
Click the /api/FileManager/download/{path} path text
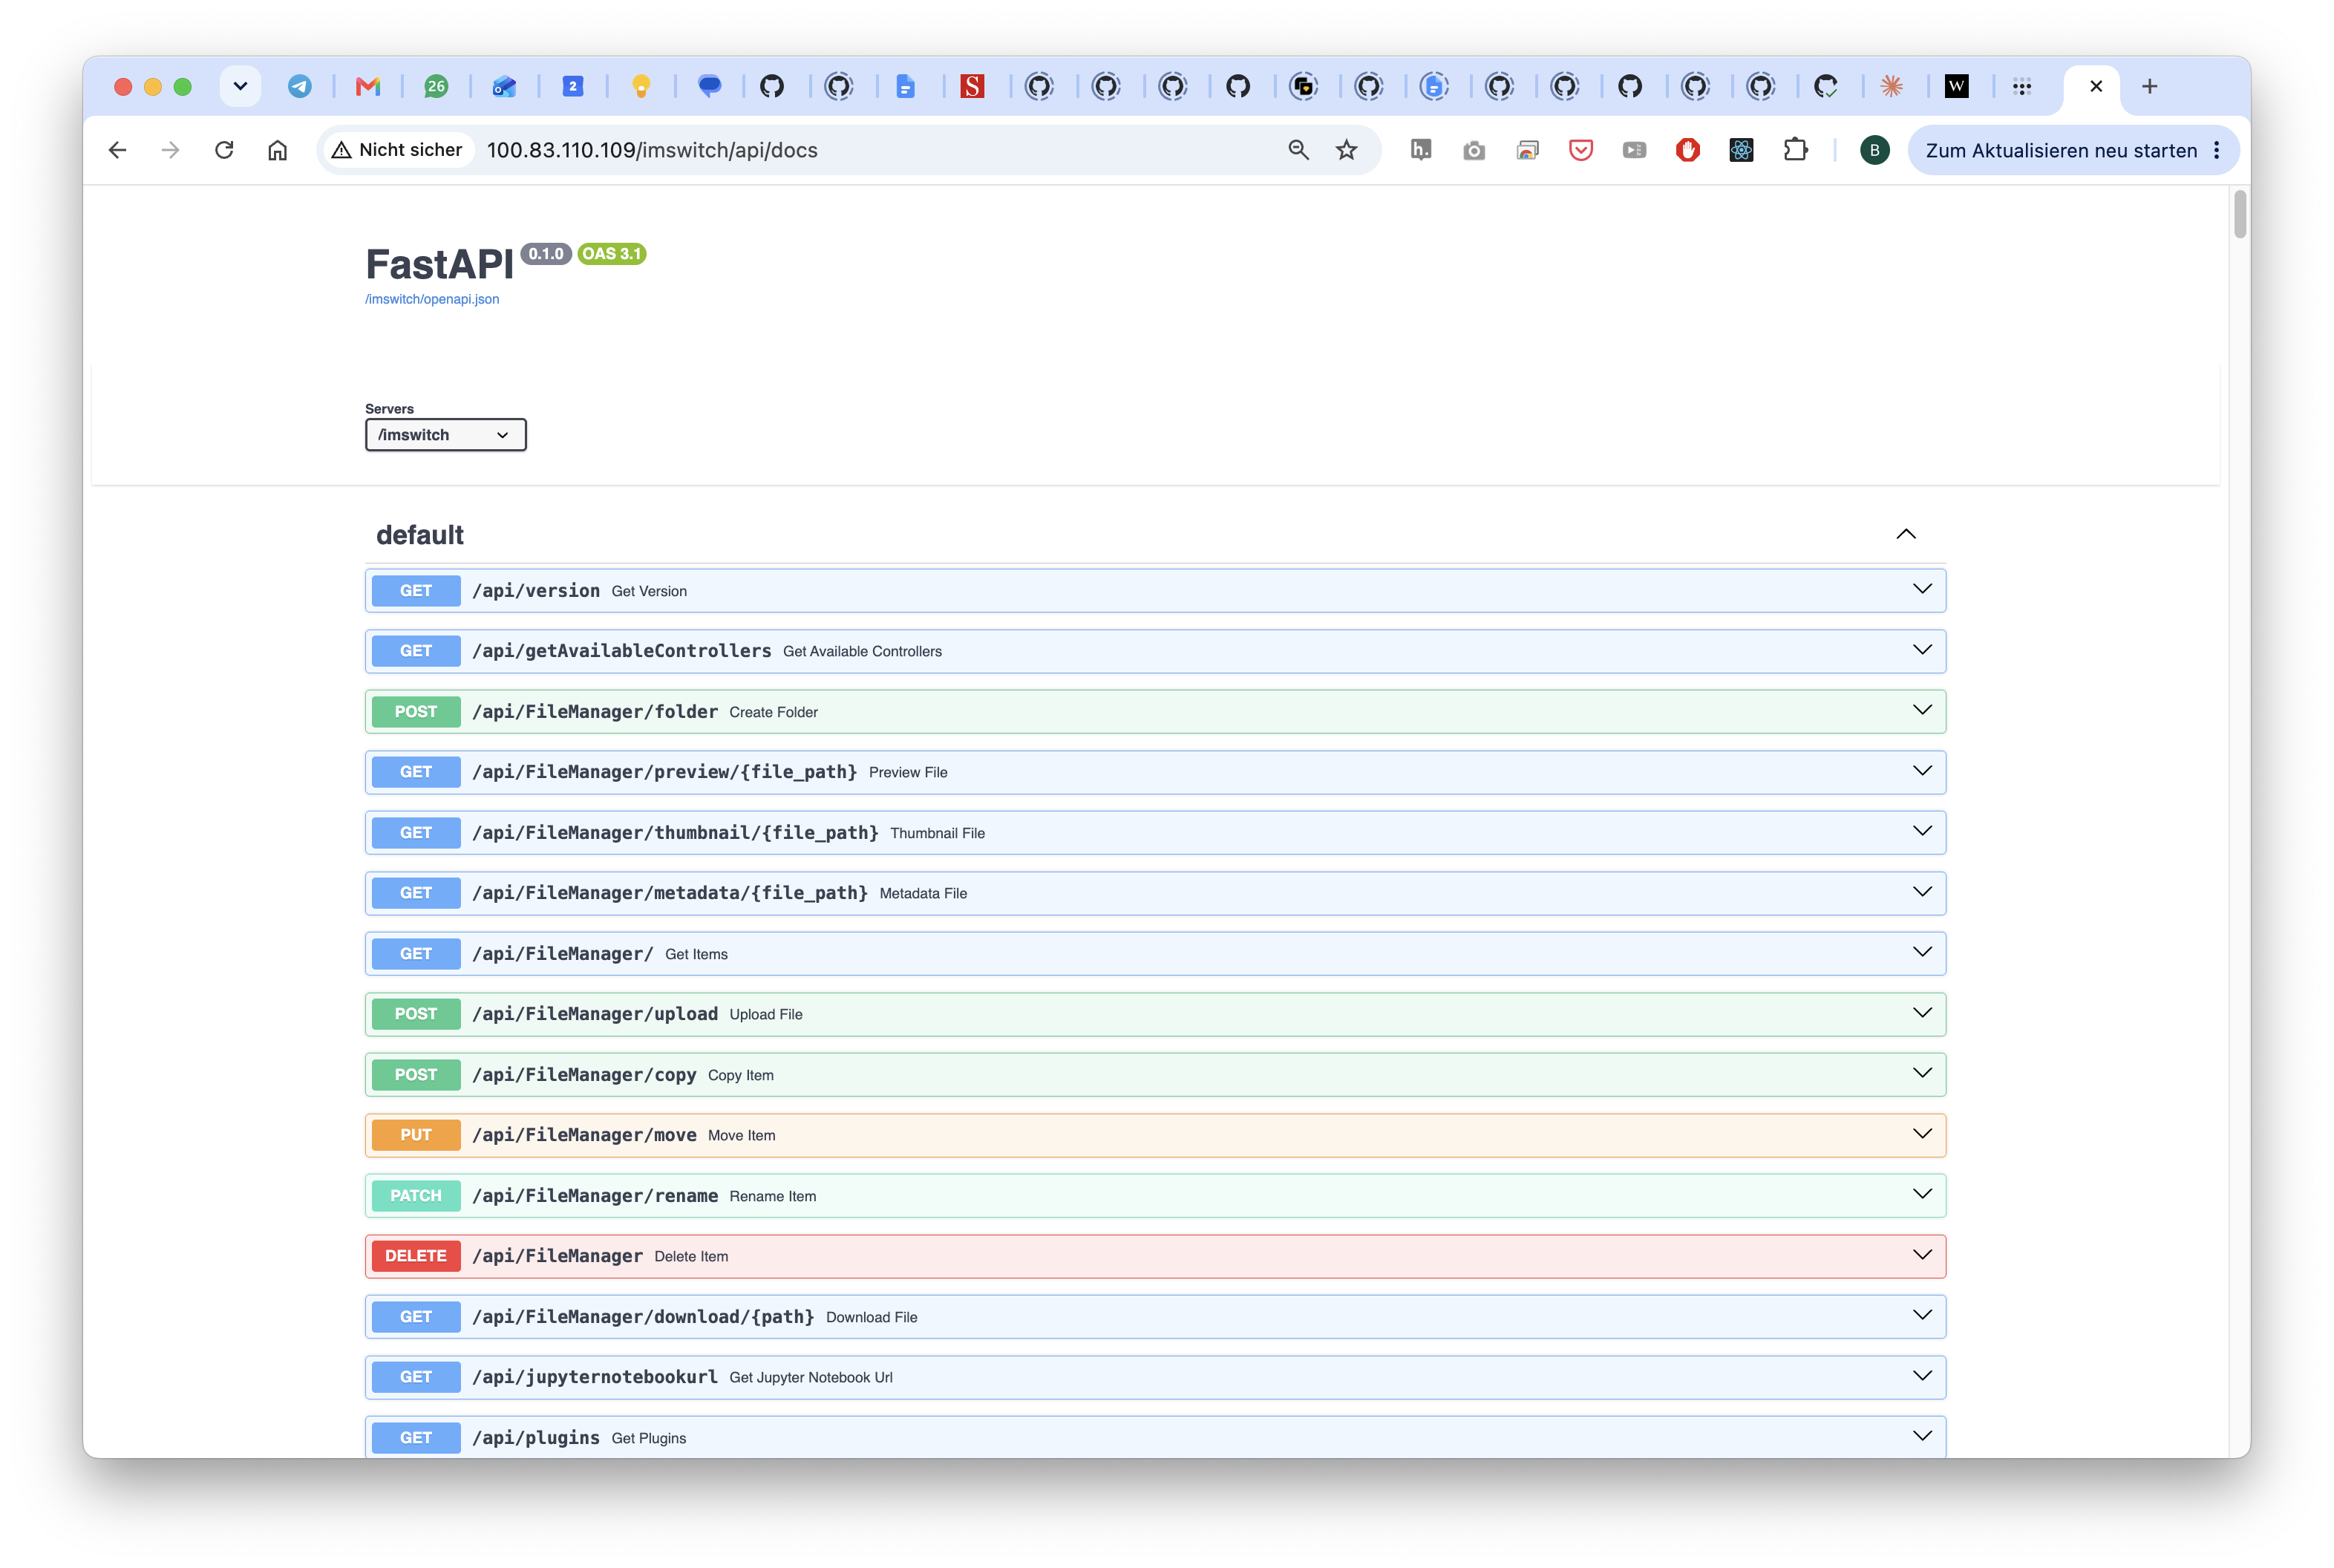pyautogui.click(x=643, y=1317)
